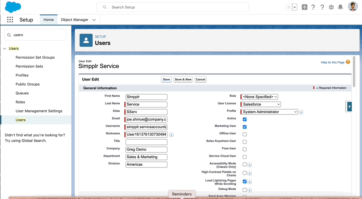The height and width of the screenshot is (199, 362).
Task: Open Permission Sets in sidebar
Action: coord(29,66)
